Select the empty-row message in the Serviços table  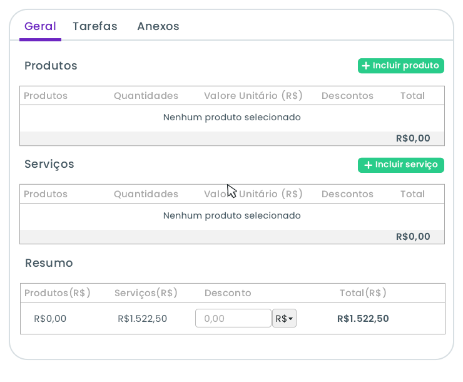click(232, 216)
